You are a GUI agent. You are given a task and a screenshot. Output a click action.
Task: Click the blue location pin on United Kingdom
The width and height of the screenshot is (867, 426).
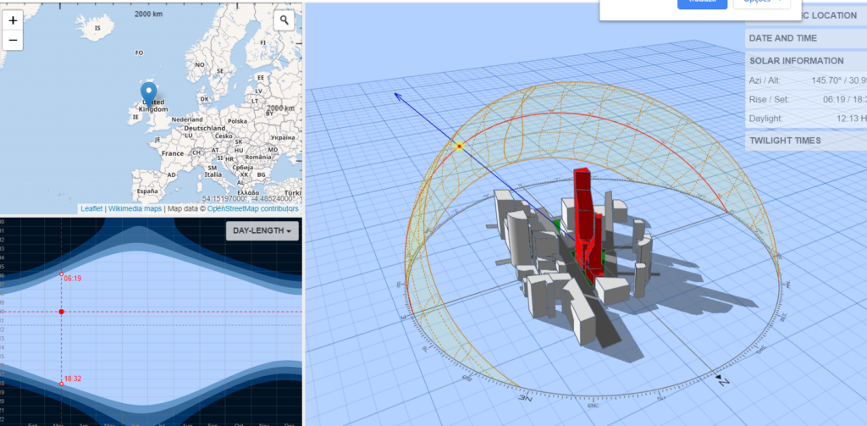pyautogui.click(x=149, y=93)
